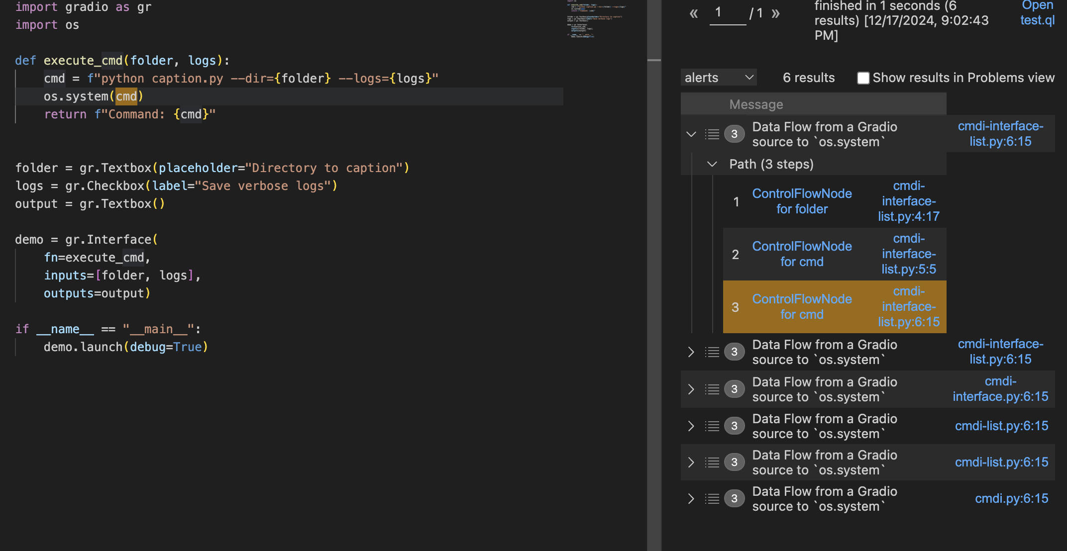Screen dimensions: 1067x551
Task: Enable Show results in Problems view
Action: (863, 78)
